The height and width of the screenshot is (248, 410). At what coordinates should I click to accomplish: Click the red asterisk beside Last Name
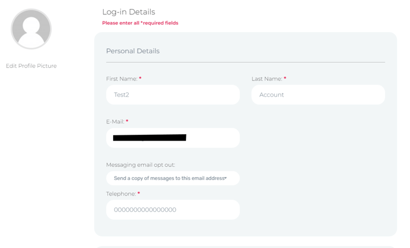click(x=285, y=79)
